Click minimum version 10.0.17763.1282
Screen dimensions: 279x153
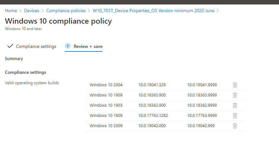pos(153,116)
